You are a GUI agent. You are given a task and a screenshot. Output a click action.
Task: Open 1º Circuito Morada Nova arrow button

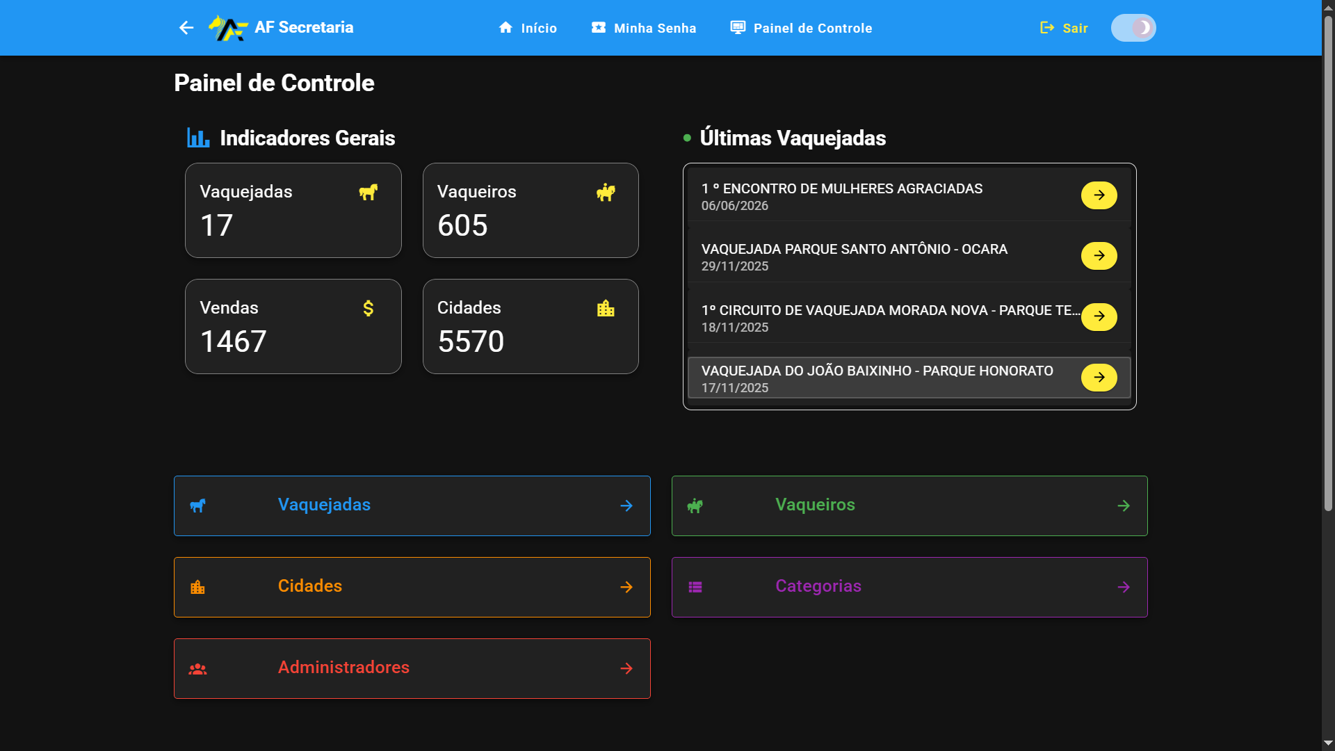[x=1099, y=316]
